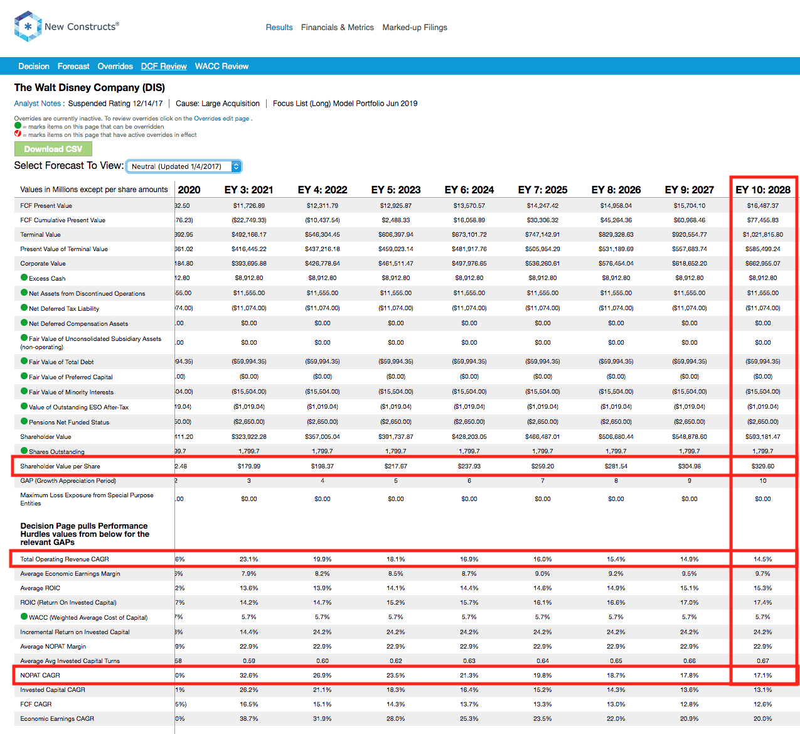This screenshot has width=800, height=734.
Task: Click the red check legend icon for active overrides
Action: click(x=18, y=134)
